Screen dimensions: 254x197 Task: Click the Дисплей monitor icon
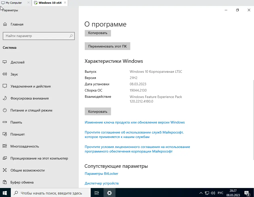(5, 62)
